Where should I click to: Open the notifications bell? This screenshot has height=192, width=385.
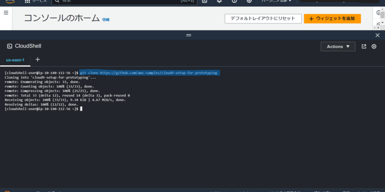point(219,1)
